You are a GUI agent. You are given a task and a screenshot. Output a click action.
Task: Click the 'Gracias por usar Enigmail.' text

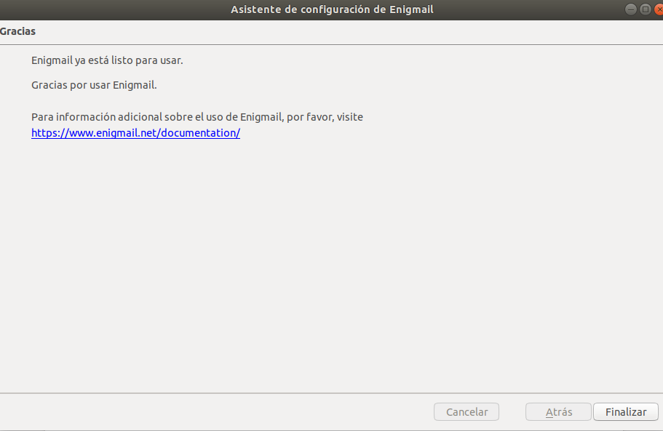coord(94,85)
